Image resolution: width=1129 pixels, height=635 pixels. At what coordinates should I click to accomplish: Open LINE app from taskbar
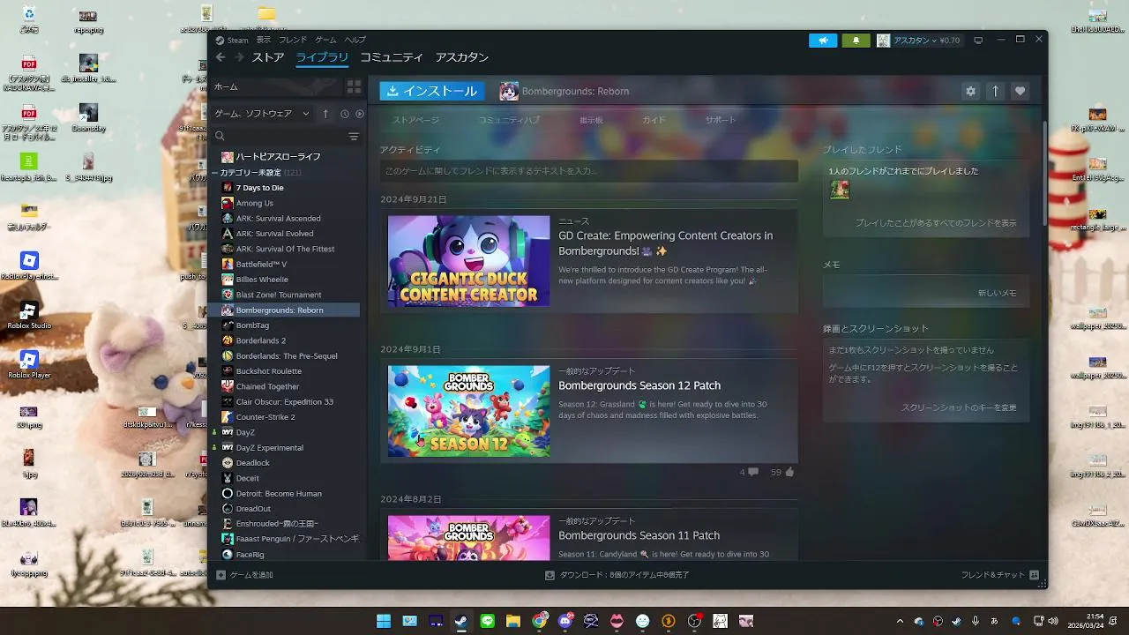click(487, 621)
